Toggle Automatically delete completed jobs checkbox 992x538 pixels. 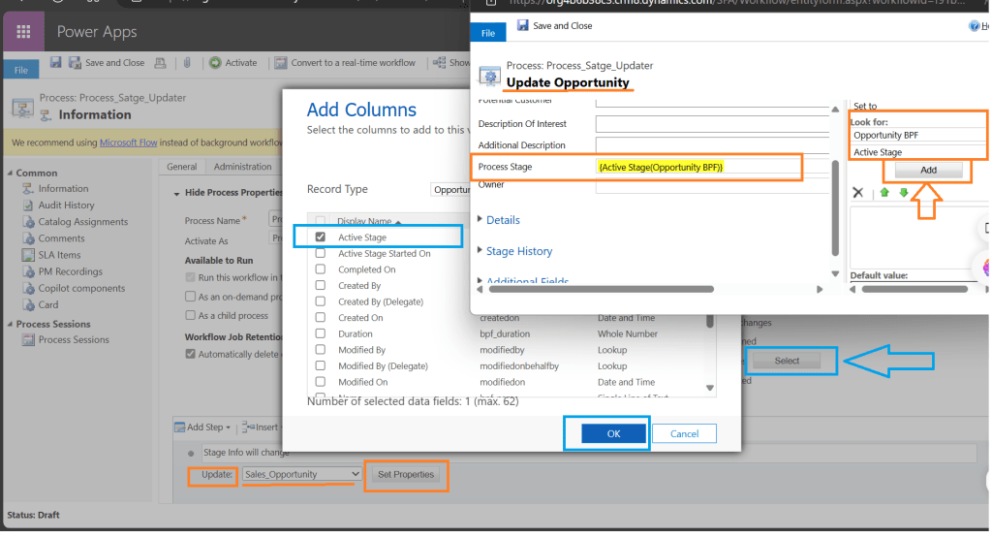point(190,354)
